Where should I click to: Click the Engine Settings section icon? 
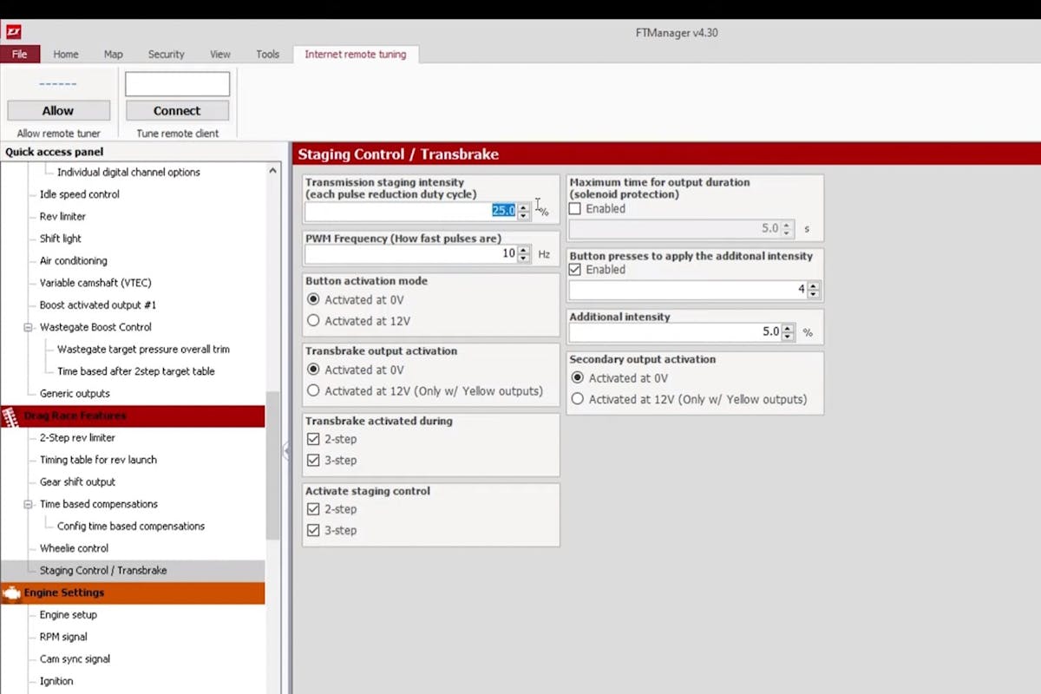12,593
